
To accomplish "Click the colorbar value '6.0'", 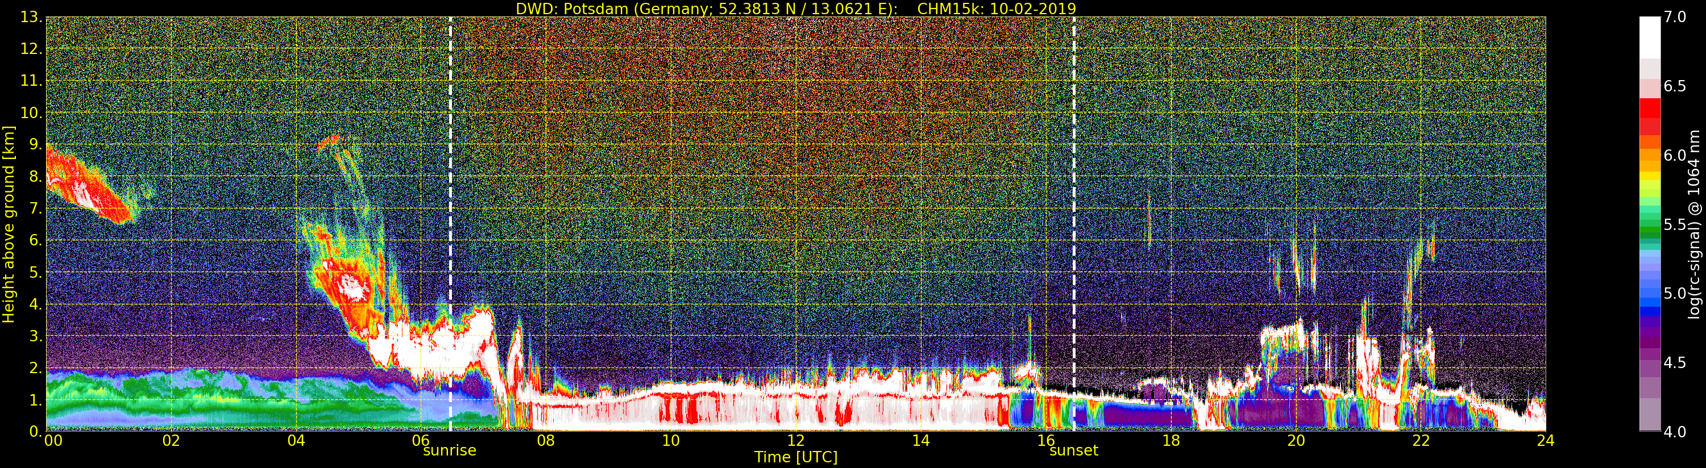I will click(1675, 155).
